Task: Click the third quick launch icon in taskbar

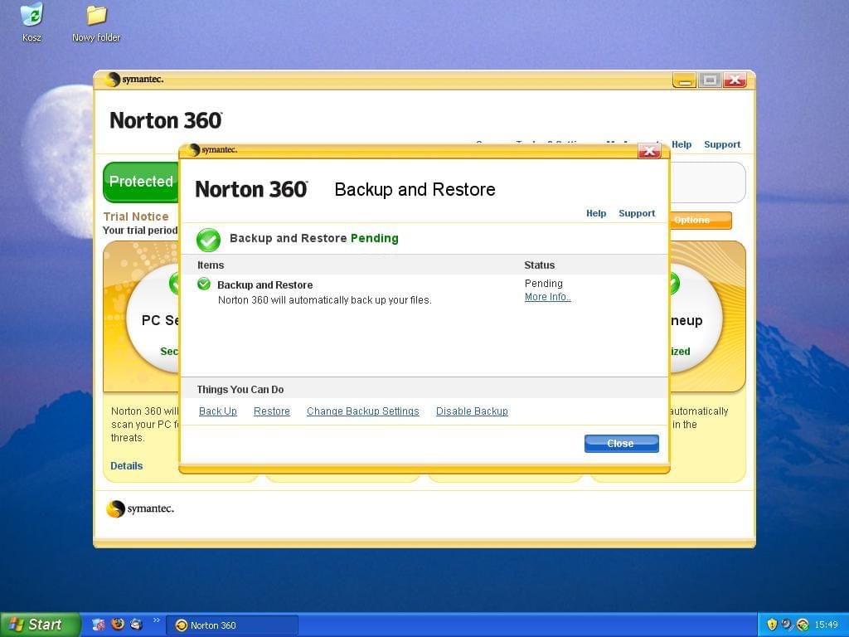Action: 137,624
